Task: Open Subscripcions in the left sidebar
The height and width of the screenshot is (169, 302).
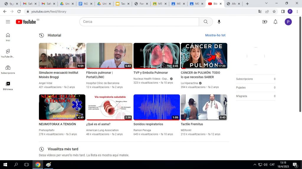Action: pos(8,70)
